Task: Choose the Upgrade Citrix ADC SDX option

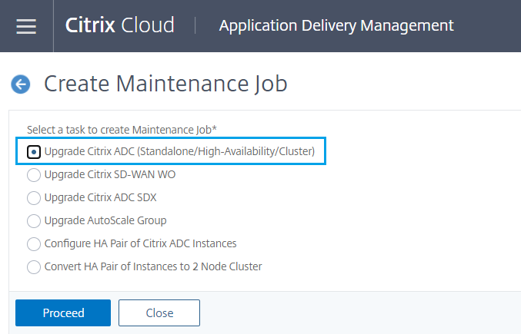Action: [x=34, y=198]
